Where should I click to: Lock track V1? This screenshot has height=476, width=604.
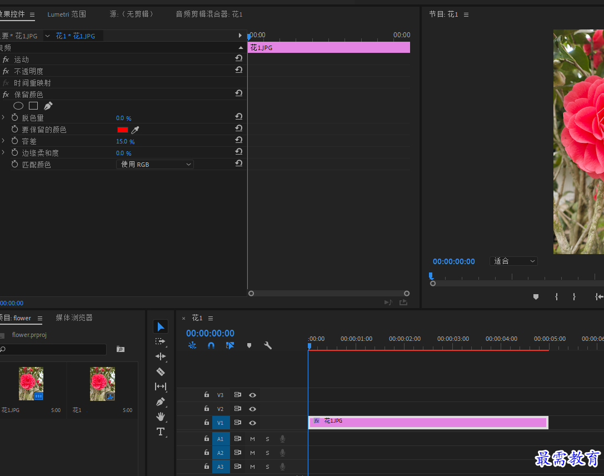207,422
